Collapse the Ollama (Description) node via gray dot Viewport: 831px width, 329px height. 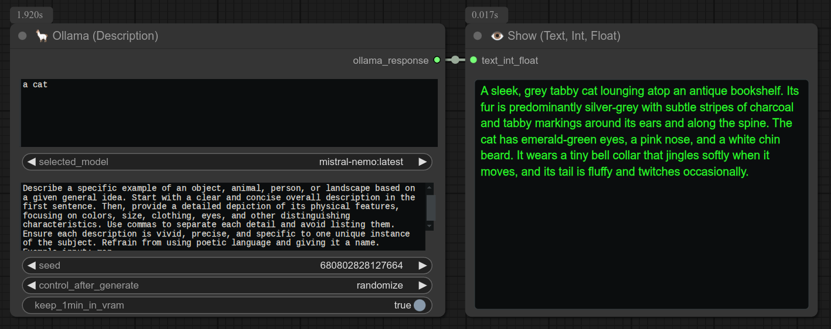click(x=22, y=36)
